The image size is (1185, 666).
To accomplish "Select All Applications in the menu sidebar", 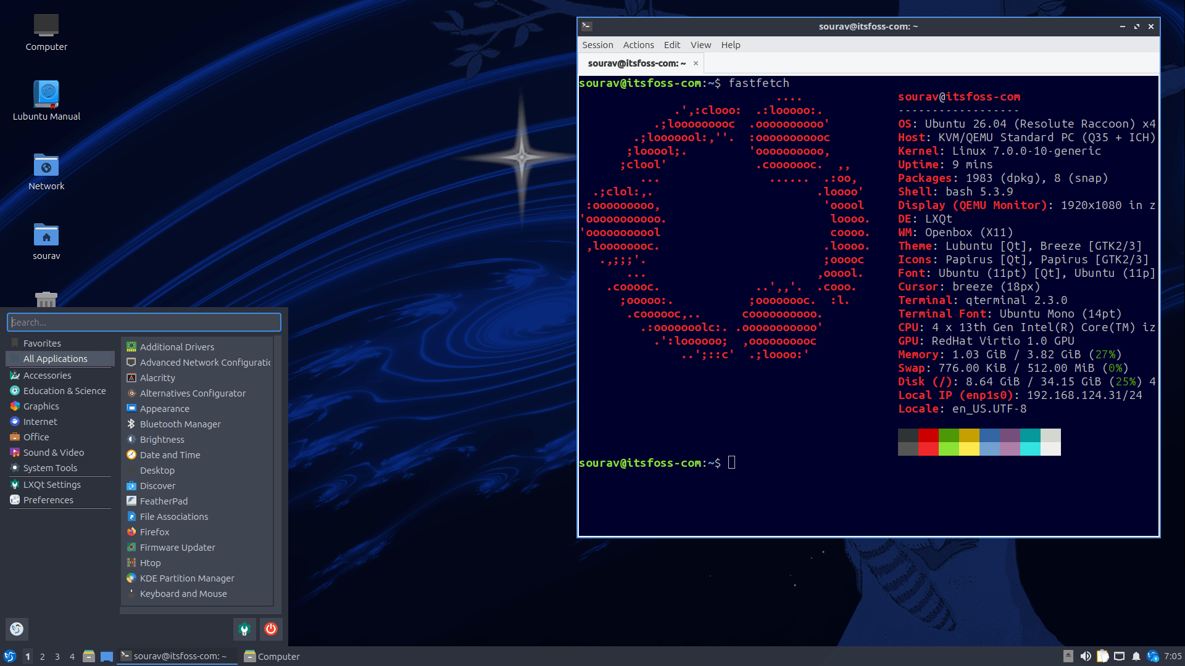I will [55, 358].
